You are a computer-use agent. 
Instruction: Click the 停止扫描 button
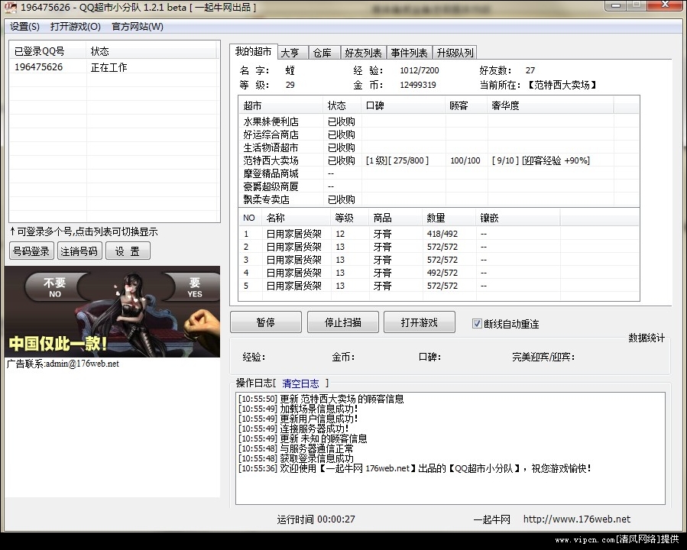342,322
